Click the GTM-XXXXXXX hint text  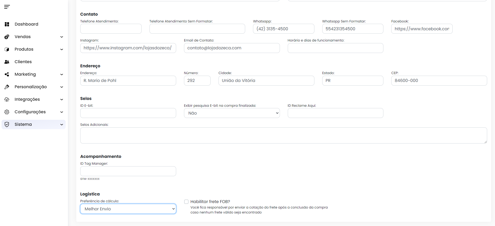(90, 179)
